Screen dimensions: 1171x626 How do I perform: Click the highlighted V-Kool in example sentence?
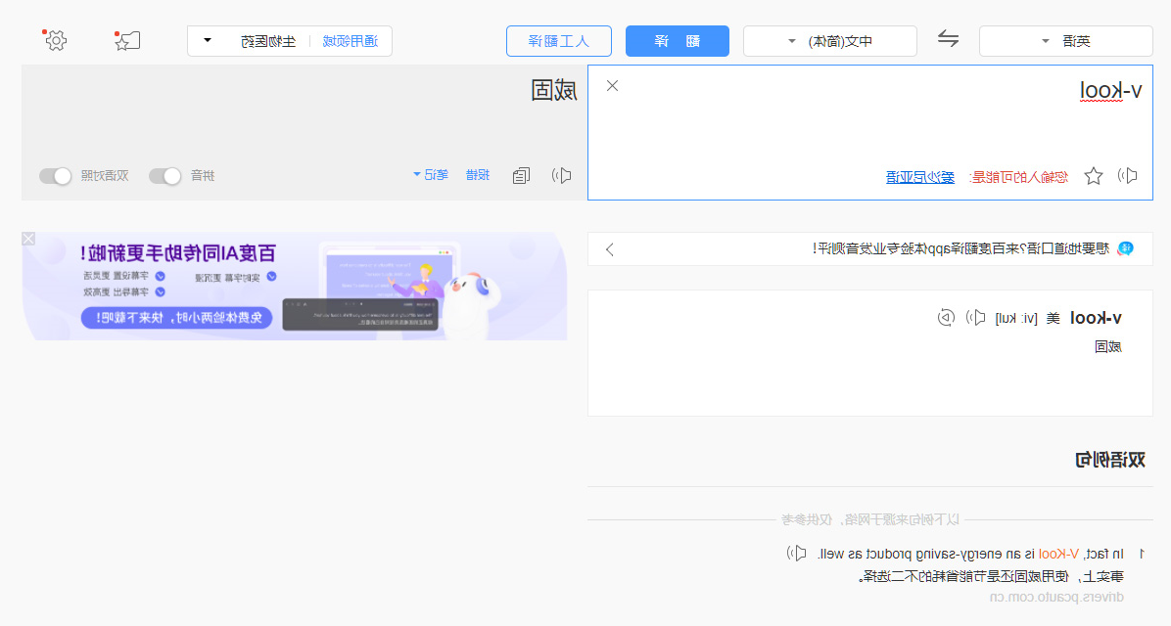click(x=1058, y=554)
